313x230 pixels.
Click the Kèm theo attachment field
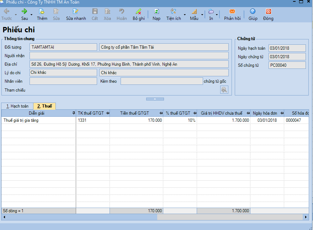(x=162, y=81)
